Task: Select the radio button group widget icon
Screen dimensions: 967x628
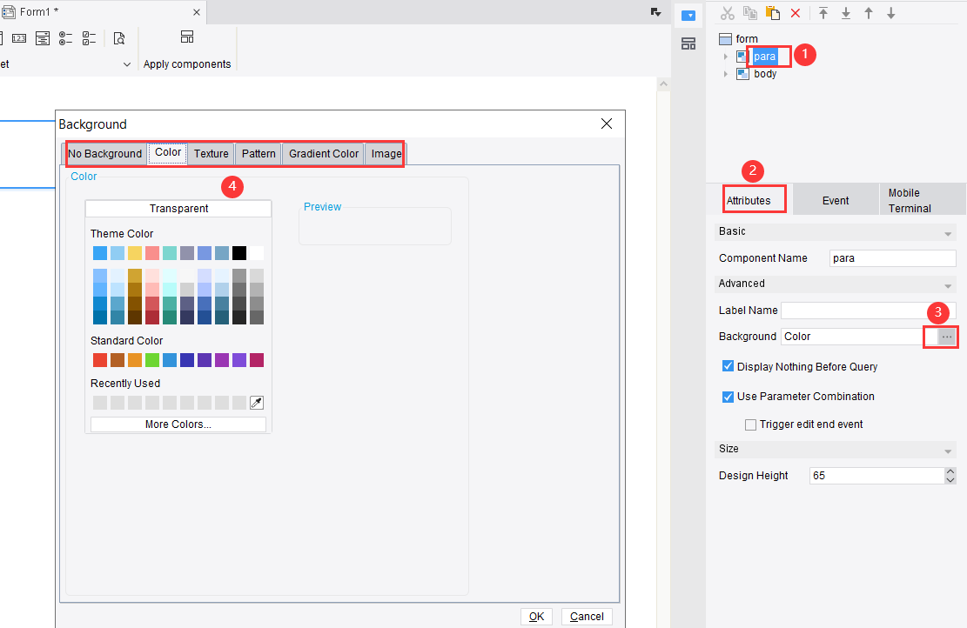Action: point(66,37)
